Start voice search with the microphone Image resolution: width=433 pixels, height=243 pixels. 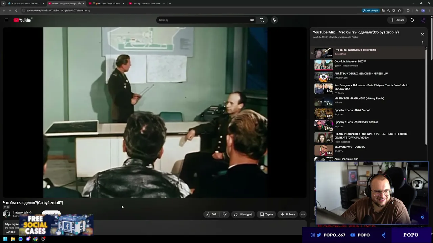tap(274, 20)
